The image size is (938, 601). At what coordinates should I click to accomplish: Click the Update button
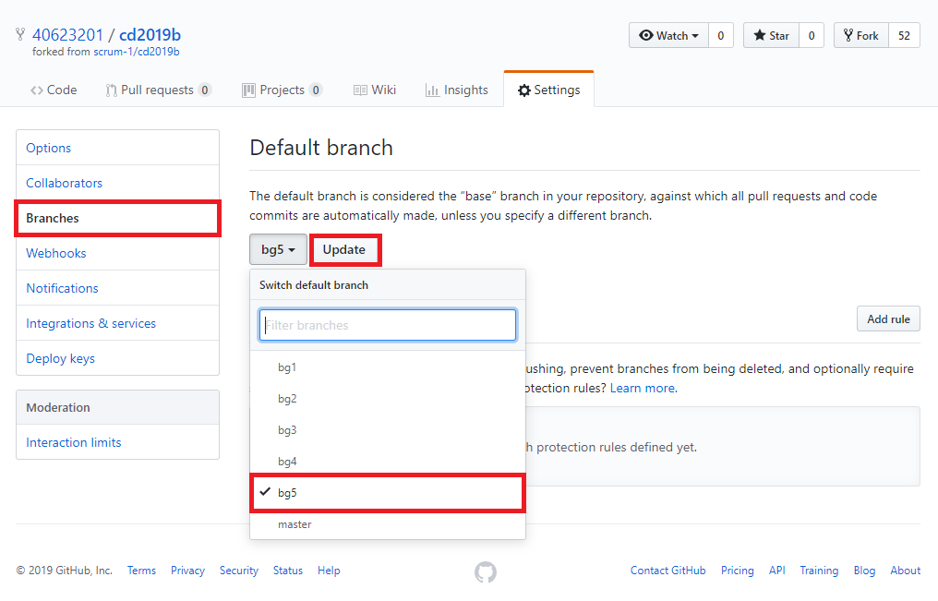pyautogui.click(x=344, y=249)
